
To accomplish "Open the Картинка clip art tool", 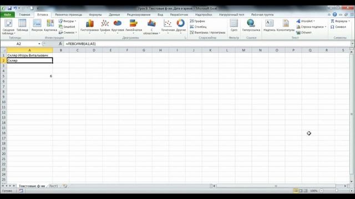I will pyautogui.click(x=50, y=25).
